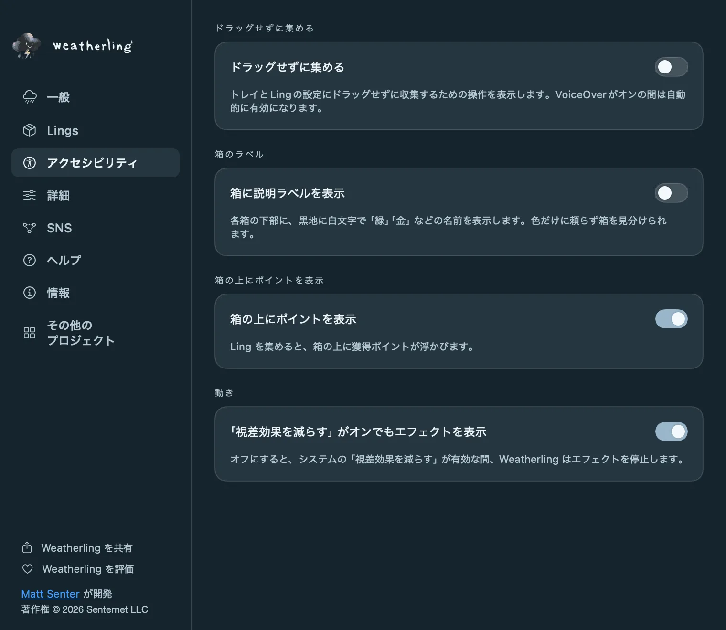Screen dimensions: 726x630
Task: Click the Weatherling storm cloud logo
Action: 27,46
